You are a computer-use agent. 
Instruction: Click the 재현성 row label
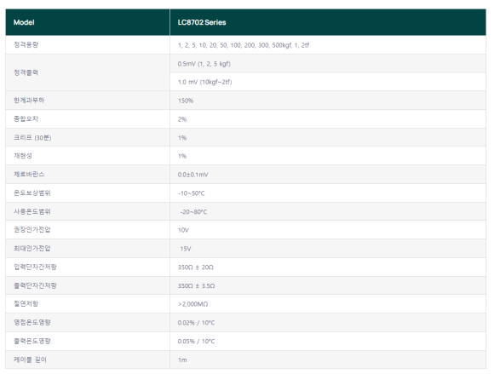click(x=23, y=156)
